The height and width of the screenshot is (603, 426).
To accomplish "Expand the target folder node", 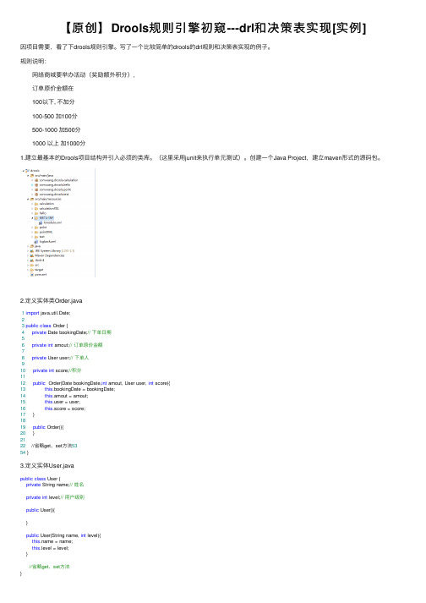I will coord(28,270).
